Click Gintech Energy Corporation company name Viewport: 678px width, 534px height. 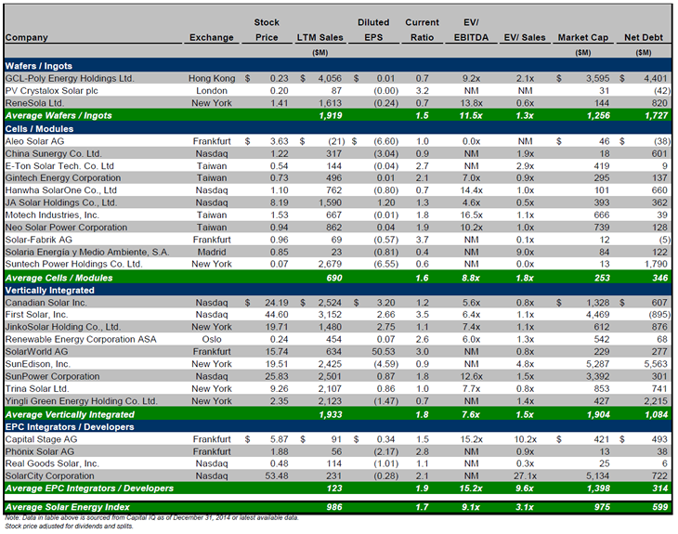(x=63, y=177)
